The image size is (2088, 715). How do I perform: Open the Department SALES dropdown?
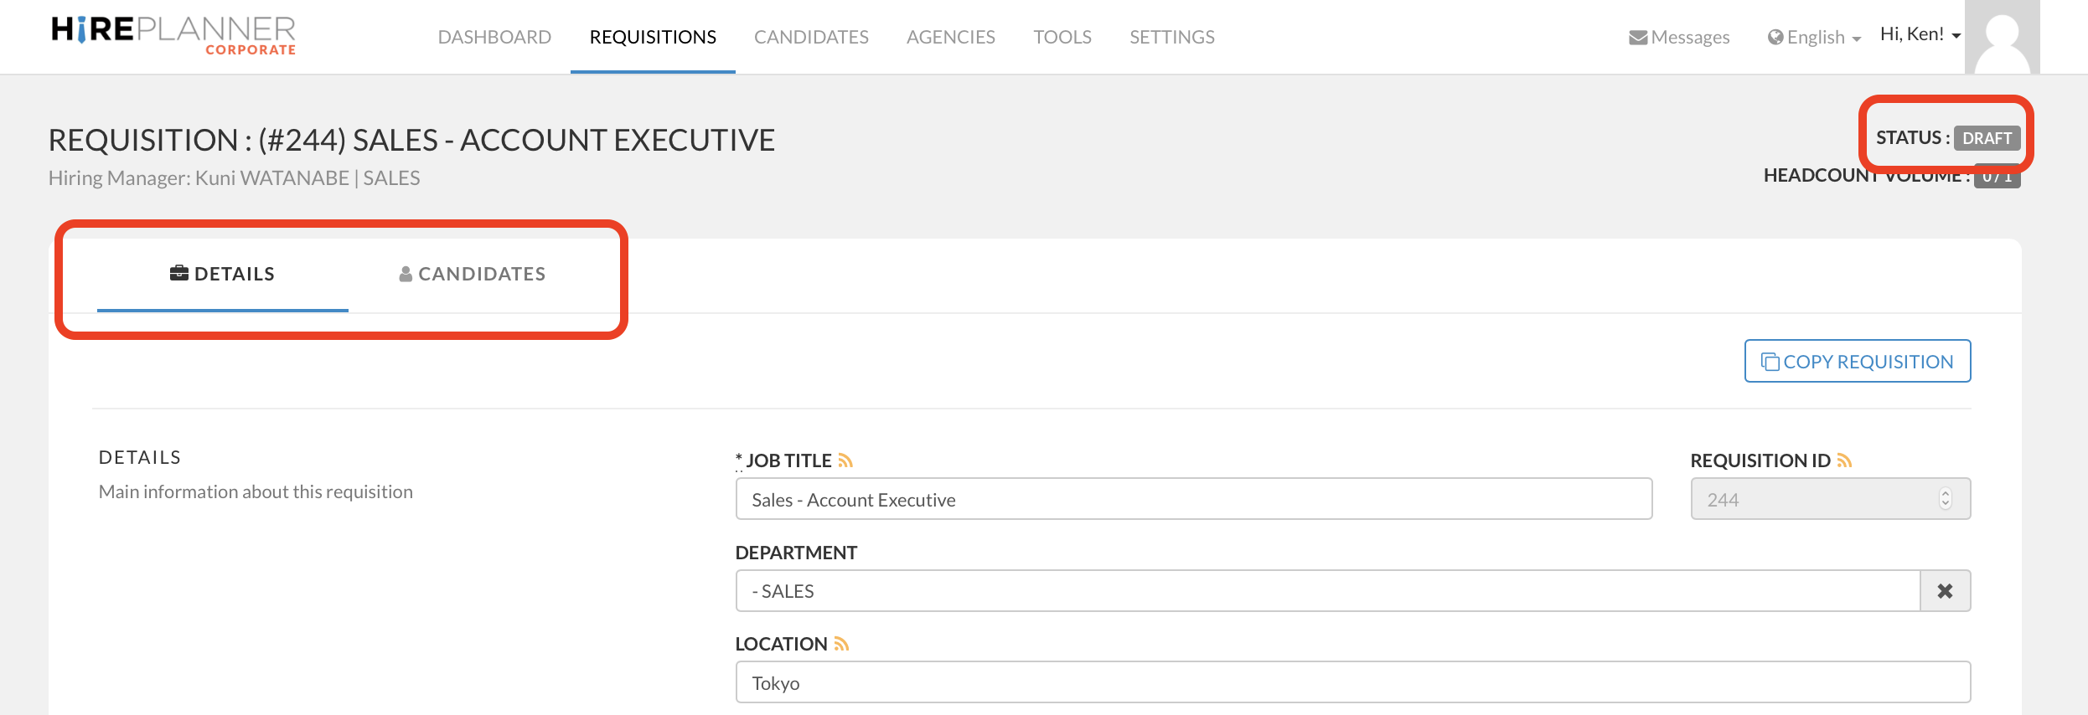pyautogui.click(x=1327, y=591)
